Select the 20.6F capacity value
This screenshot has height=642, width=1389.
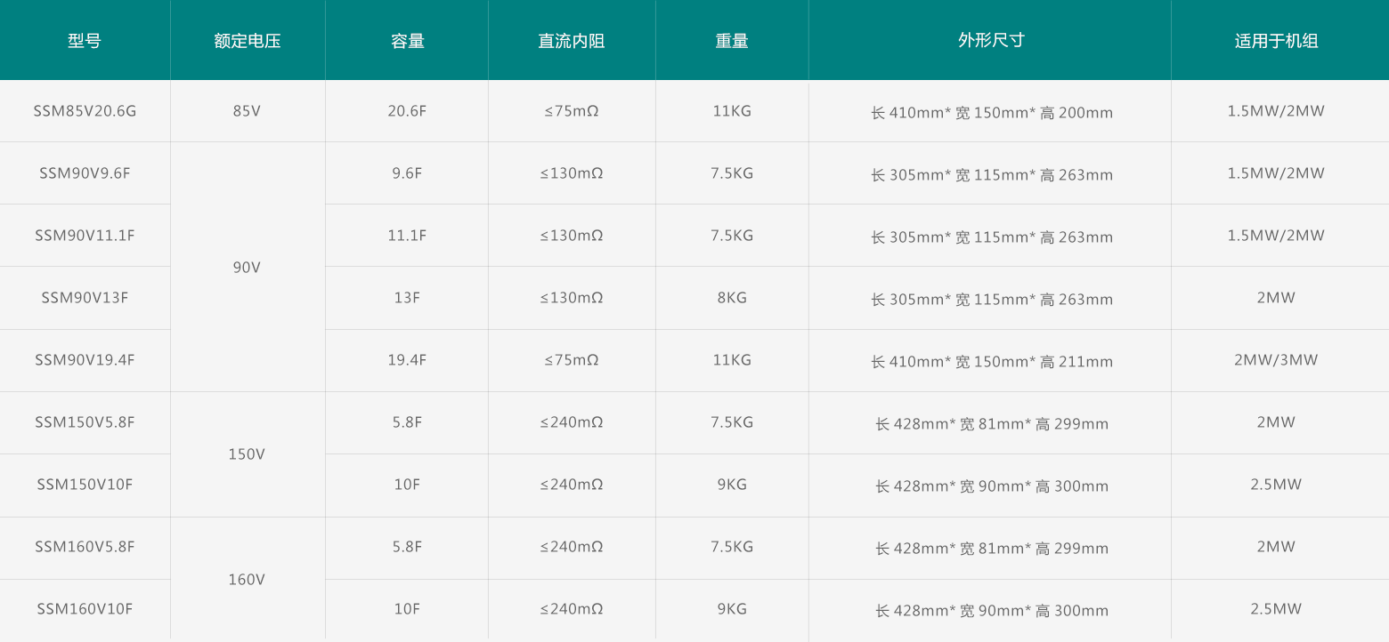coord(407,111)
